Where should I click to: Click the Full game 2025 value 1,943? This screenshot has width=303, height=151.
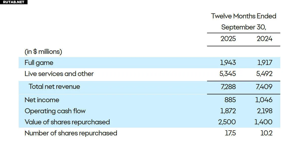(x=228, y=62)
